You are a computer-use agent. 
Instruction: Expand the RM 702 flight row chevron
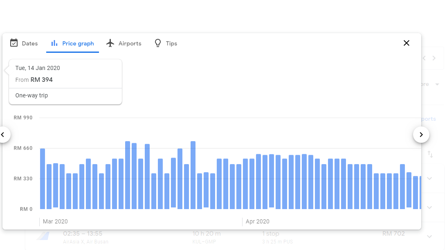(429, 236)
